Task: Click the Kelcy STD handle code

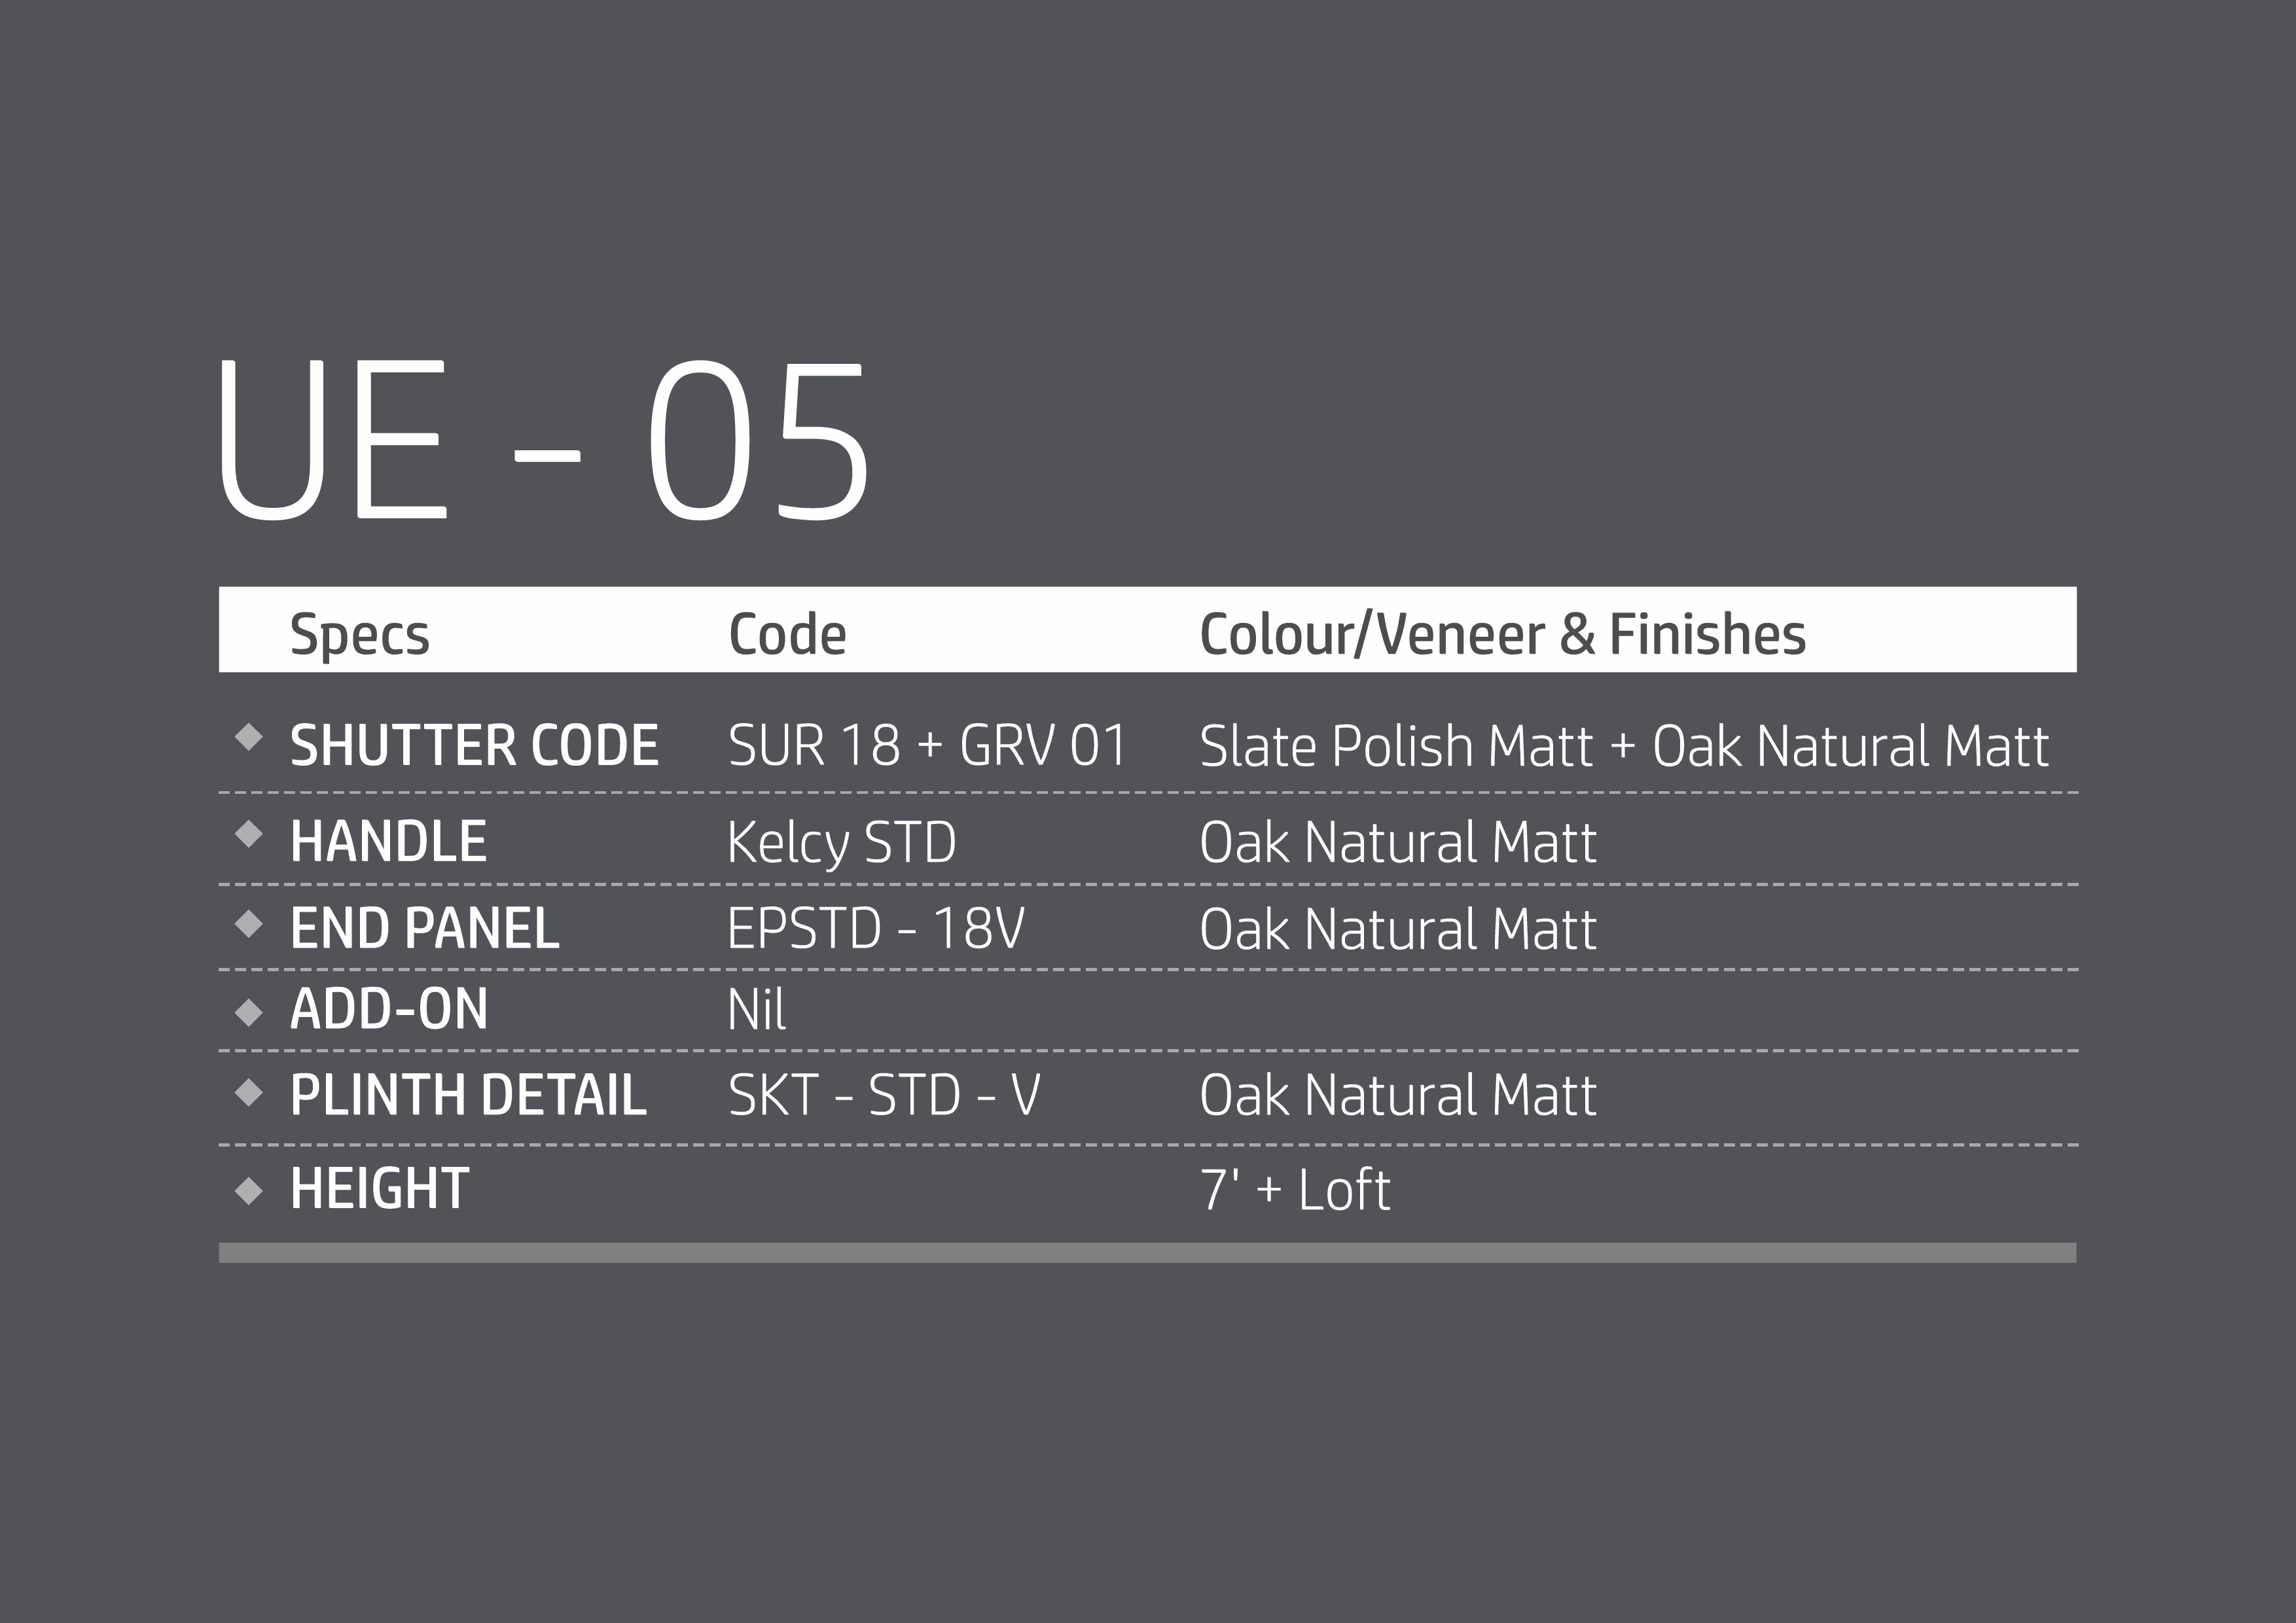Action: (841, 842)
